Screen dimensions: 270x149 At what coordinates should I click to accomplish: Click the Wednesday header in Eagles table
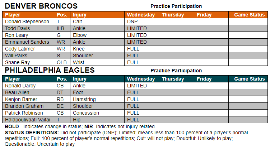141,79
